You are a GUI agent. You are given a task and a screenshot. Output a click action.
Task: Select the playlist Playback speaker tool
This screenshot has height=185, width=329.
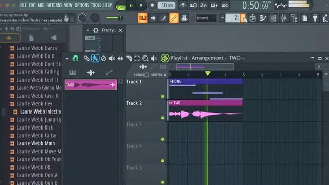coord(154,58)
